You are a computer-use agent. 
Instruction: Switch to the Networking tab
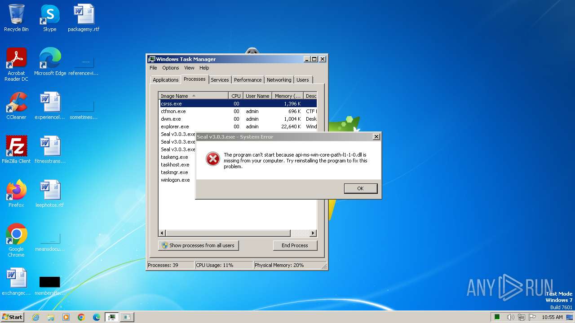279,80
